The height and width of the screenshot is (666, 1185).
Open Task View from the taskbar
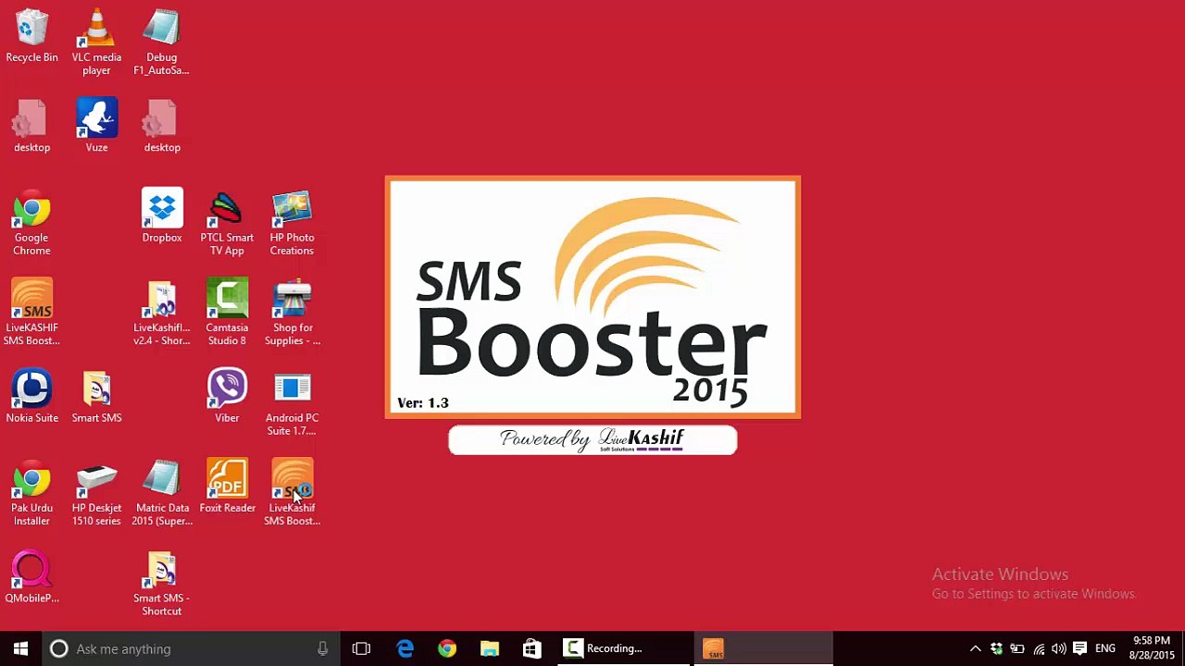pos(361,648)
